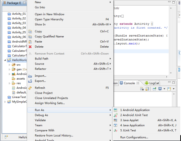Expand the src folder tree node
The width and height of the screenshot is (181, 141).
[10, 65]
